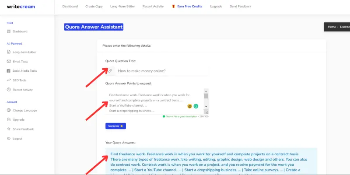The width and height of the screenshot is (350, 175).
Task: Click the Dashboard grid icon in sidebar
Action: click(9, 31)
